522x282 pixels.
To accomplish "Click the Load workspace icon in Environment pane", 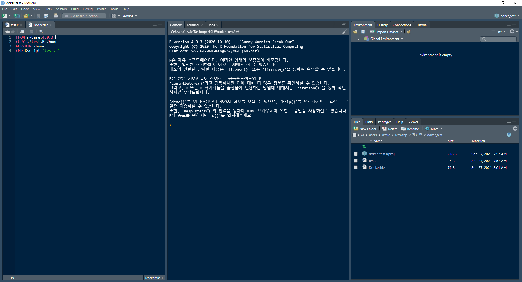I will 356,32.
